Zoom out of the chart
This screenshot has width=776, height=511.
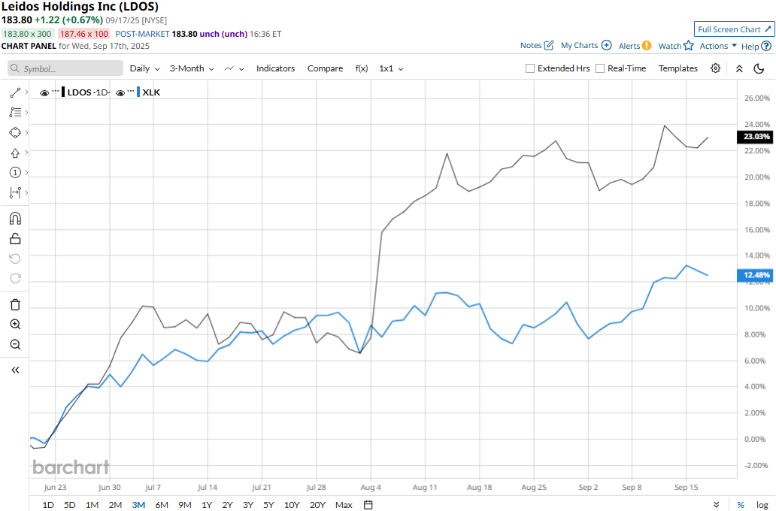click(x=15, y=344)
